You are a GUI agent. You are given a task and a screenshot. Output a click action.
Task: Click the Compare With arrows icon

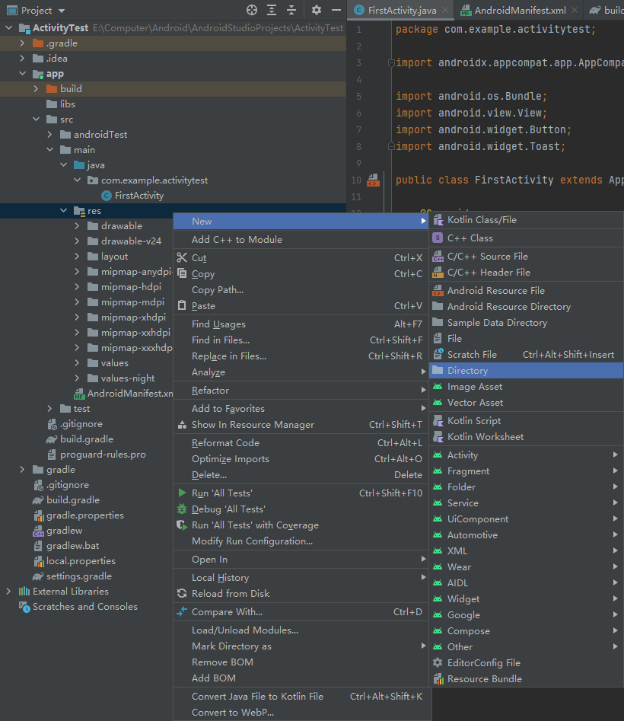(x=182, y=611)
